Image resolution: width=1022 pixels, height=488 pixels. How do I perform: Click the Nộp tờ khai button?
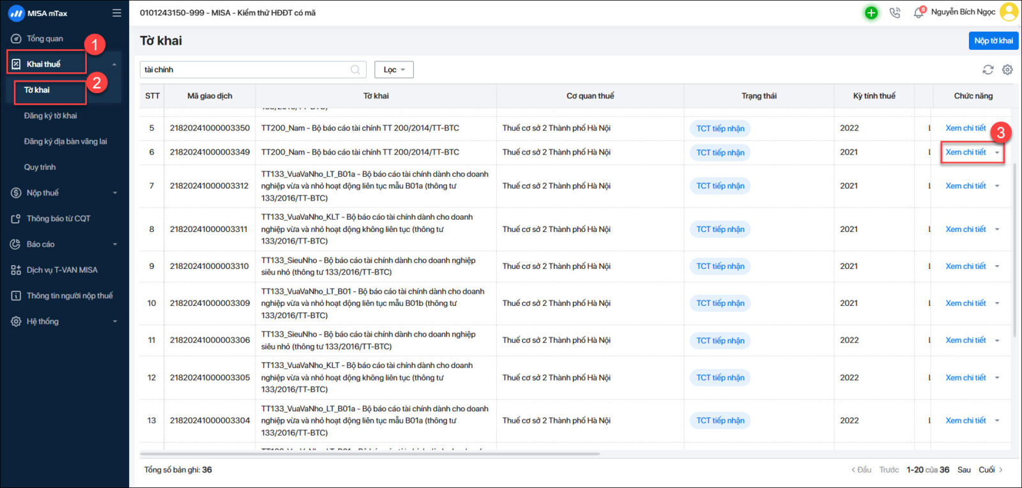click(993, 41)
